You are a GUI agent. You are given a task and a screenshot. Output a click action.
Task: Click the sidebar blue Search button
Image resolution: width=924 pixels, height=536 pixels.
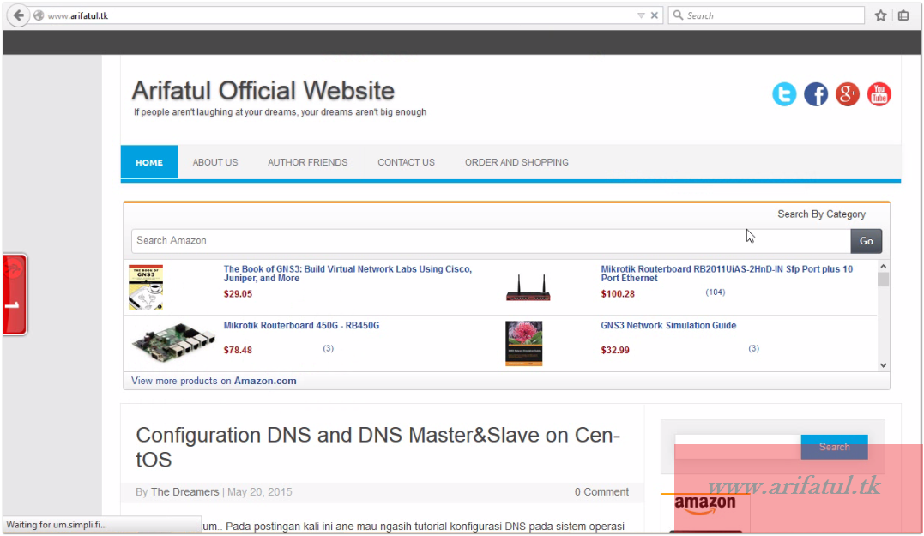pos(835,447)
